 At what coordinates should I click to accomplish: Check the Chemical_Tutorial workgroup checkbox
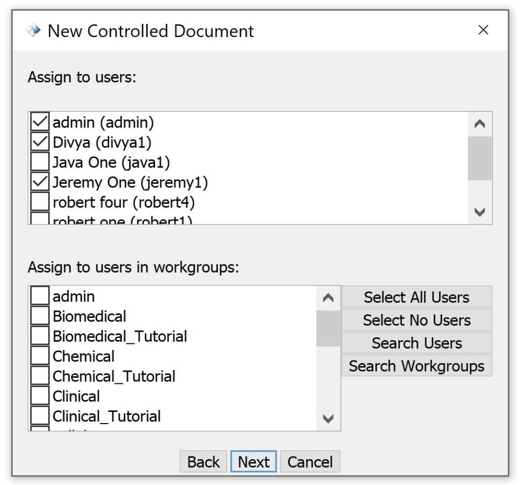40,376
